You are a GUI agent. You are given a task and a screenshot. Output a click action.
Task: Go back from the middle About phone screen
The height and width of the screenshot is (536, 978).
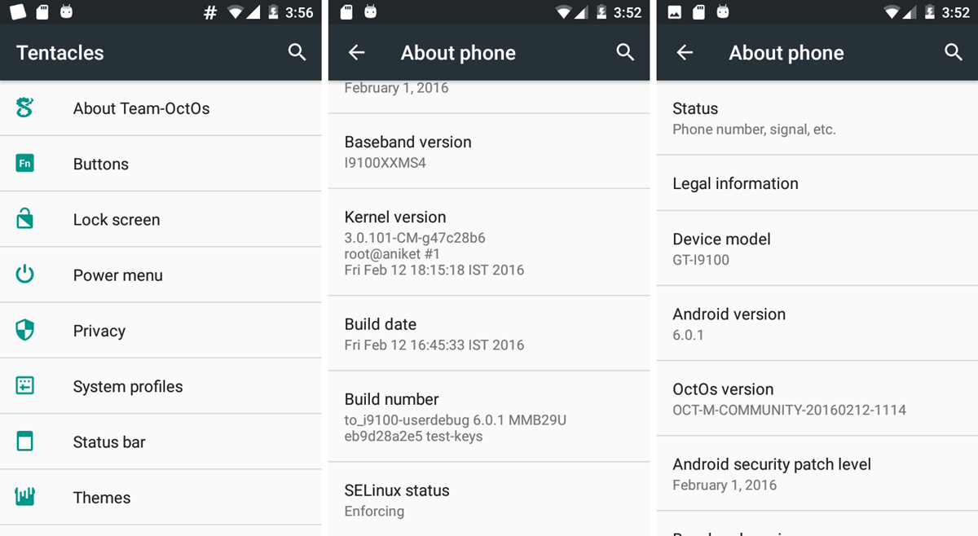356,52
